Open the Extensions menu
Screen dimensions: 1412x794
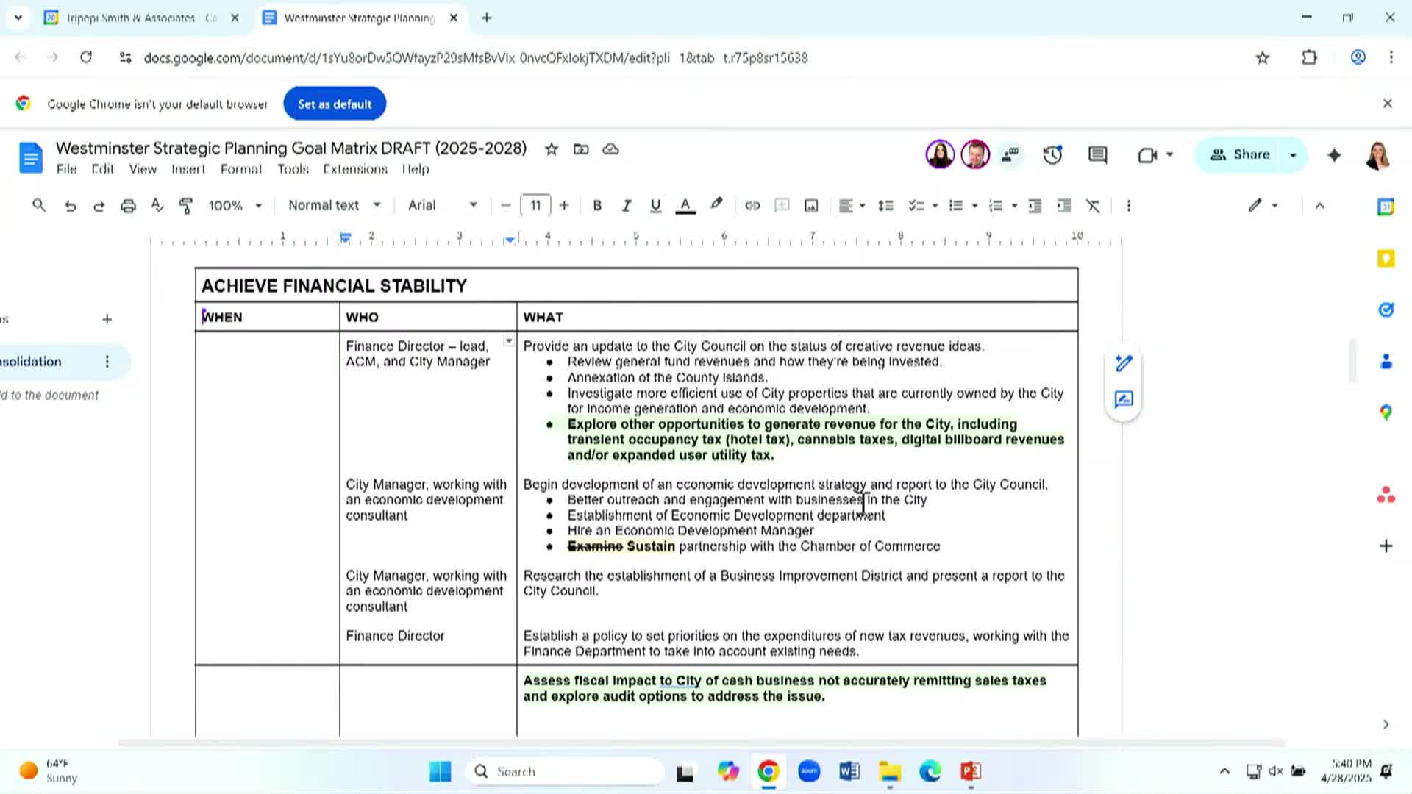pos(354,169)
